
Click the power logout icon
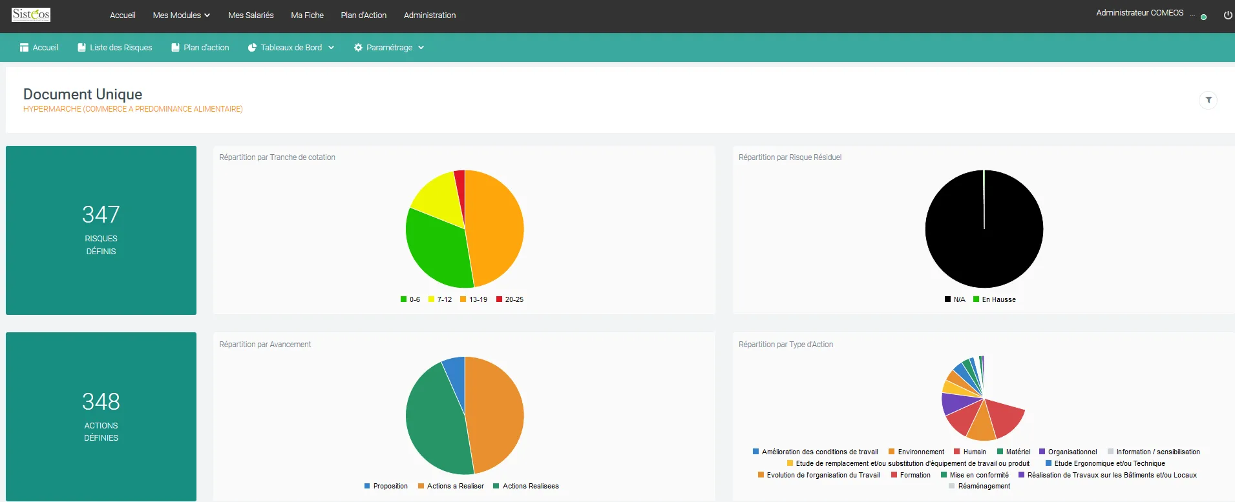[x=1227, y=15]
